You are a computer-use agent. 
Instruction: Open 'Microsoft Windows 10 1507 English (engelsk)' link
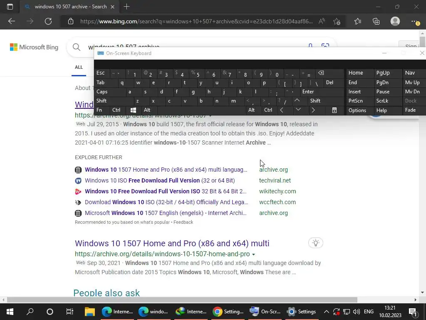[x=166, y=213]
